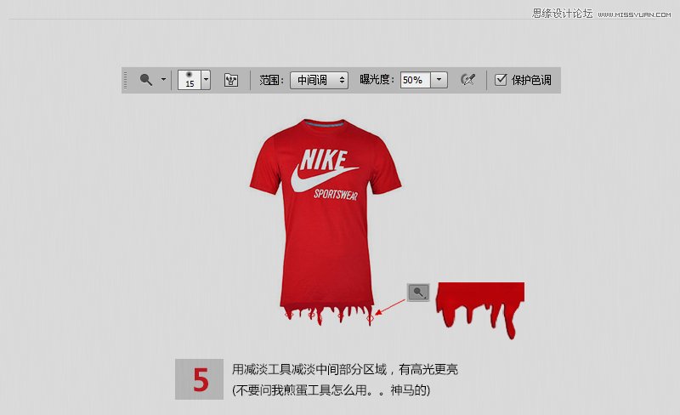Click the enlarged red drip detail image
The image size is (680, 415).
[480, 310]
